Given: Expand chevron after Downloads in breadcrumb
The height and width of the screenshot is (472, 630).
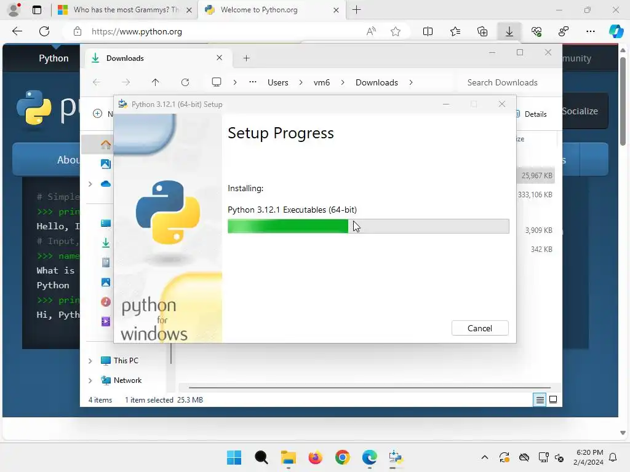Looking at the screenshot, I should click(x=410, y=82).
